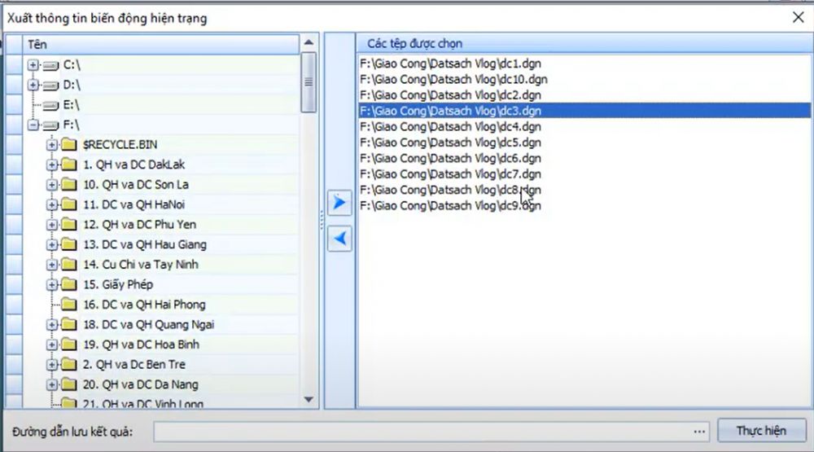Click folder icon of 15. Giấy Phép
814x452 pixels.
(68, 285)
